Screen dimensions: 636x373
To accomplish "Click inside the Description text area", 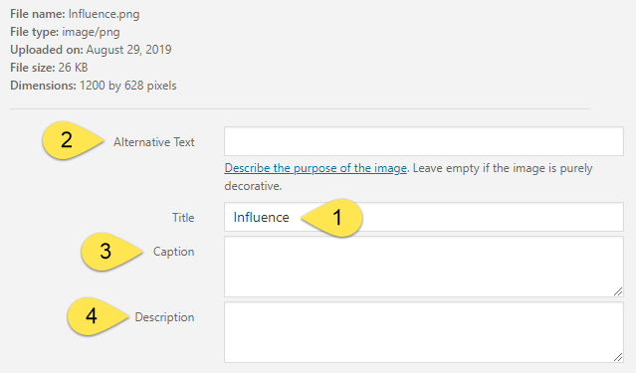I will (423, 332).
